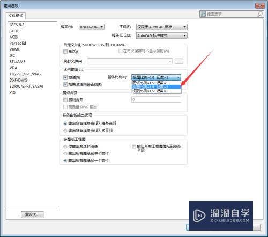Uncheck 激活(N) scale output checkbox
Image resolution: width=268 pixels, height=237 pixels.
coord(65,77)
